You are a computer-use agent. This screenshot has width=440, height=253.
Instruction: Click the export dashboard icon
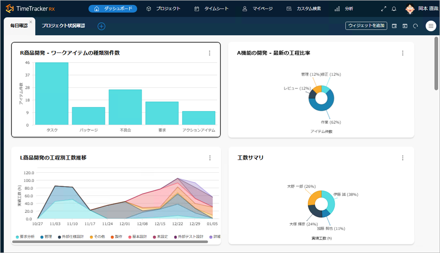[x=395, y=26]
